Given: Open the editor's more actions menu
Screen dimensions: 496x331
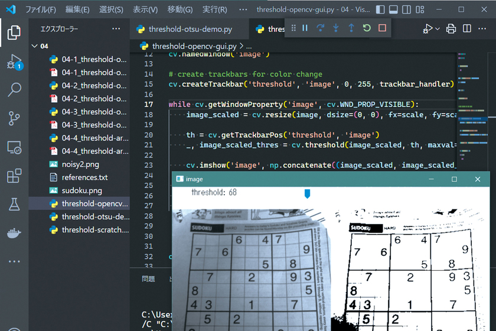Looking at the screenshot, I should coord(481,29).
